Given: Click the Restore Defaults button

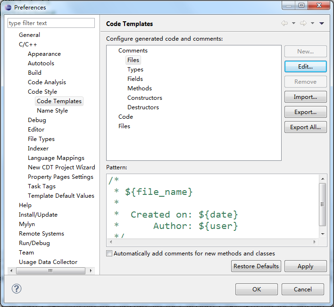Looking at the screenshot, I should tap(256, 266).
